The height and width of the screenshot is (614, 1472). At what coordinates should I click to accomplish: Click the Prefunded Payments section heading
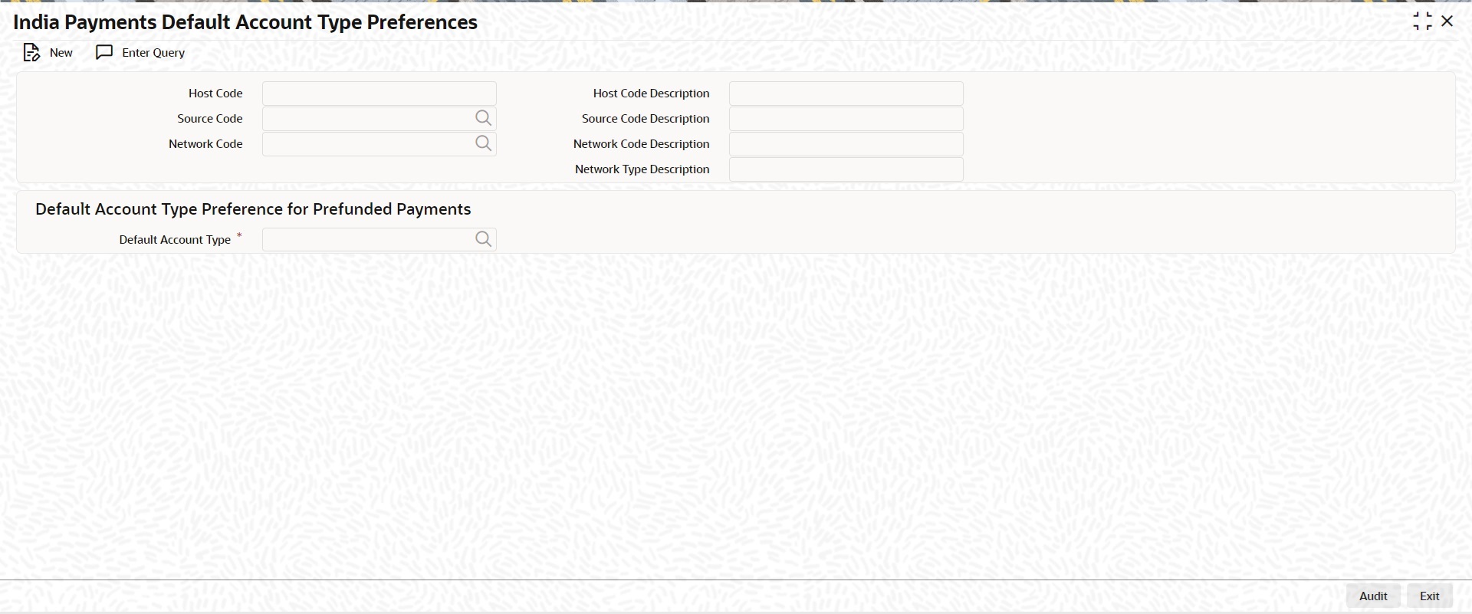pyautogui.click(x=253, y=209)
